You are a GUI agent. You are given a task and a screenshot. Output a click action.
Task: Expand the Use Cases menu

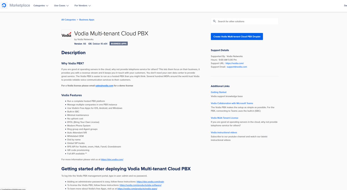click(61, 5)
